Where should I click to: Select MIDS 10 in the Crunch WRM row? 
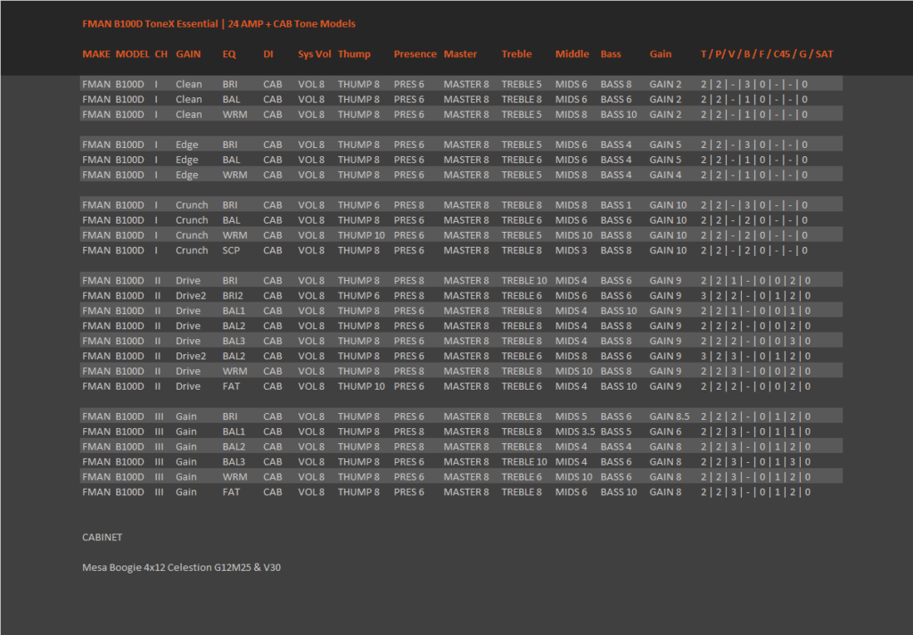pyautogui.click(x=573, y=235)
